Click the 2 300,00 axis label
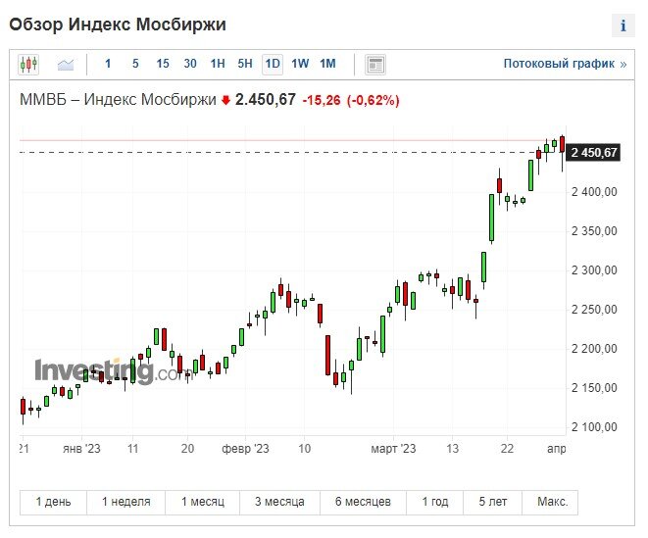 [x=594, y=270]
